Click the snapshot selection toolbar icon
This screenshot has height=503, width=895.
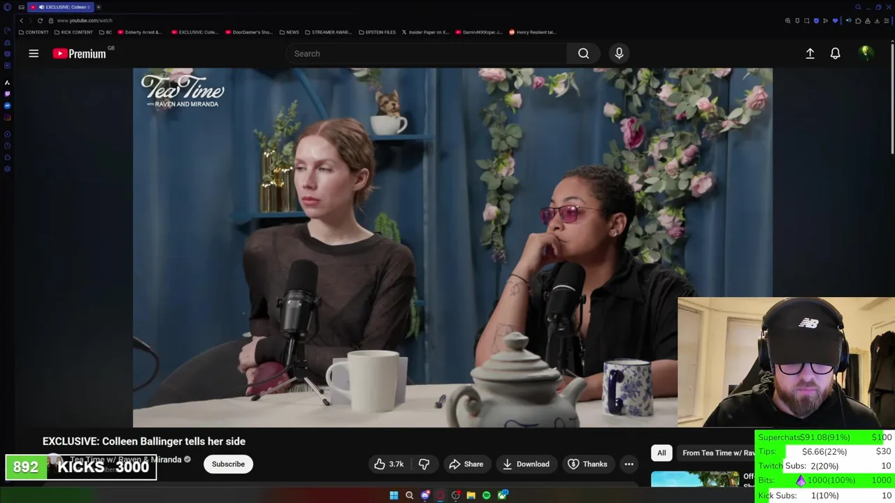806,21
